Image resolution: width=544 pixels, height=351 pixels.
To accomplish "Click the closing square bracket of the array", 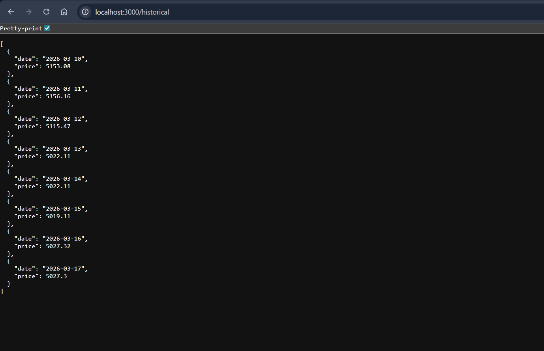I will point(2,291).
